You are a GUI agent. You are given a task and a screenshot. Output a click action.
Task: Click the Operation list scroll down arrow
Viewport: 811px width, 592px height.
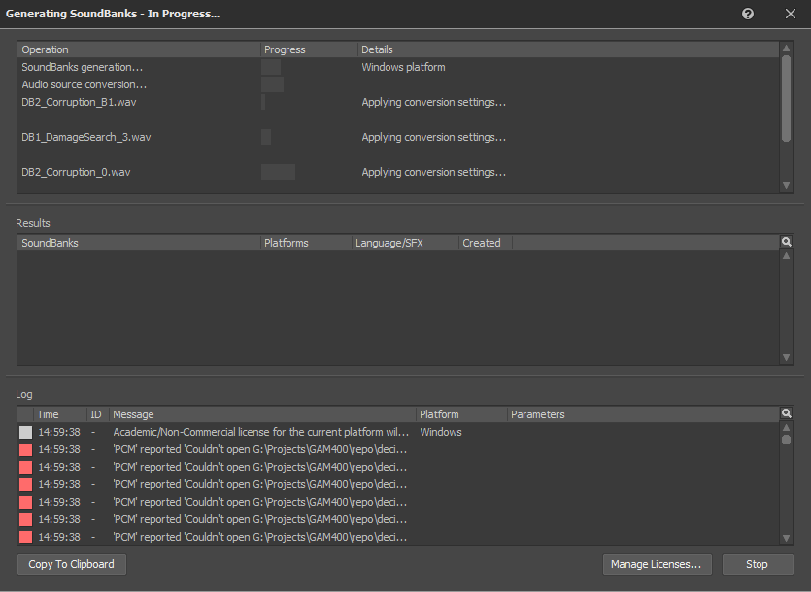coord(786,185)
